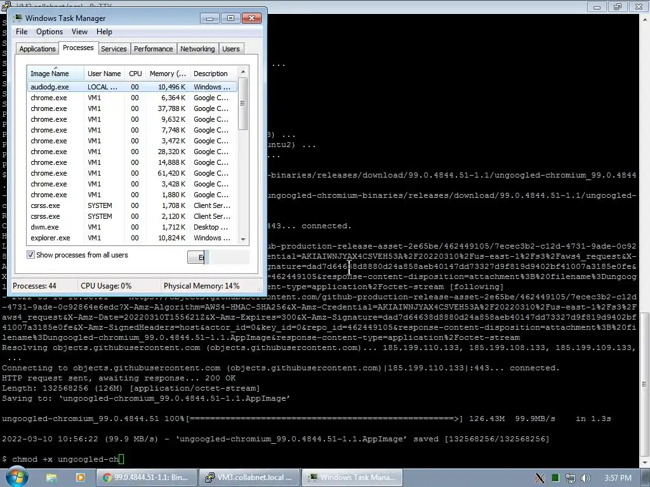650x487 pixels.
Task: Select the audiodg.exe process row
Action: click(132, 87)
